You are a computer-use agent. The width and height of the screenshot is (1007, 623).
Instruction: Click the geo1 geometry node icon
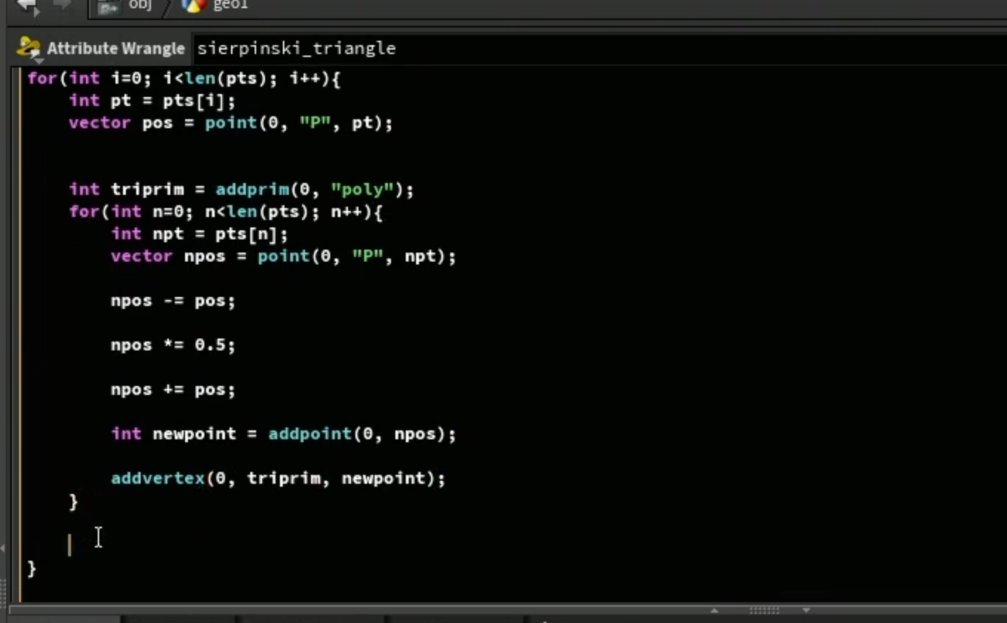pos(193,6)
